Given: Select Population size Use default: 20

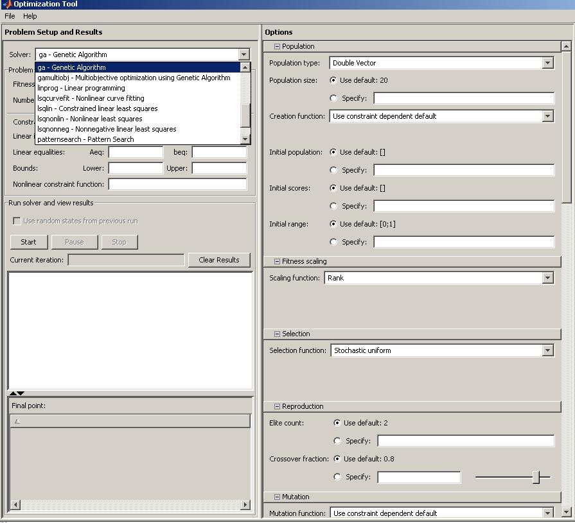Looking at the screenshot, I should [x=333, y=80].
